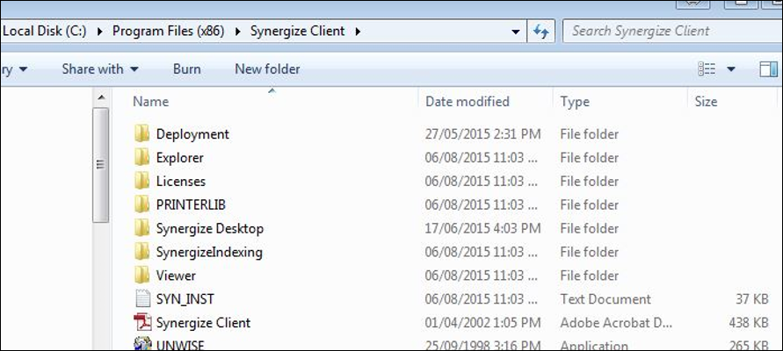The width and height of the screenshot is (783, 351).
Task: Select the Explorer folder icon
Action: tap(141, 157)
